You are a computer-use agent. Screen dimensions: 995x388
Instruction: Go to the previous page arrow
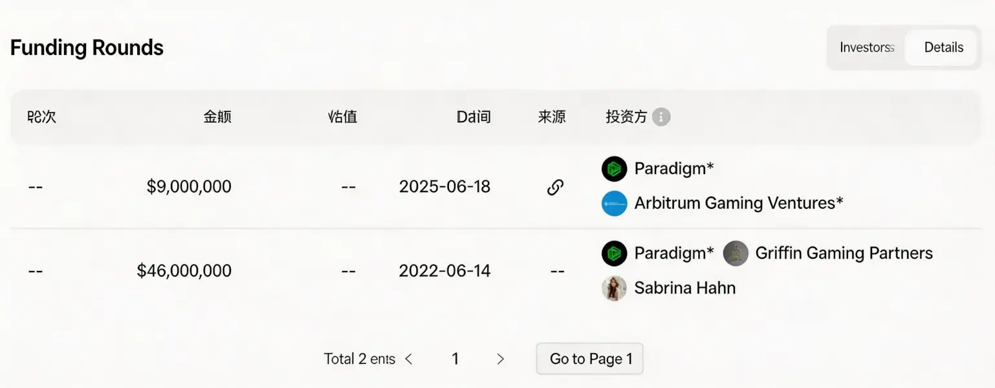pos(409,359)
